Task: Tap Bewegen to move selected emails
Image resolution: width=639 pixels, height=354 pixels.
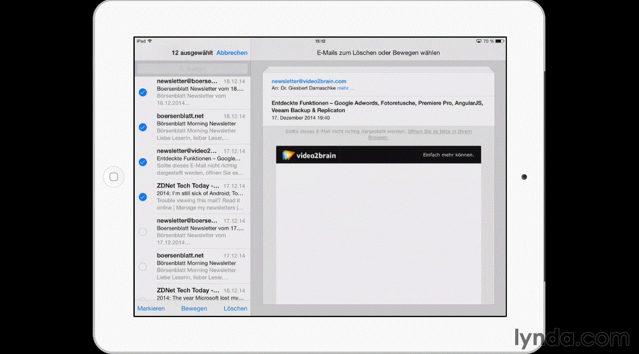Action: [194, 308]
